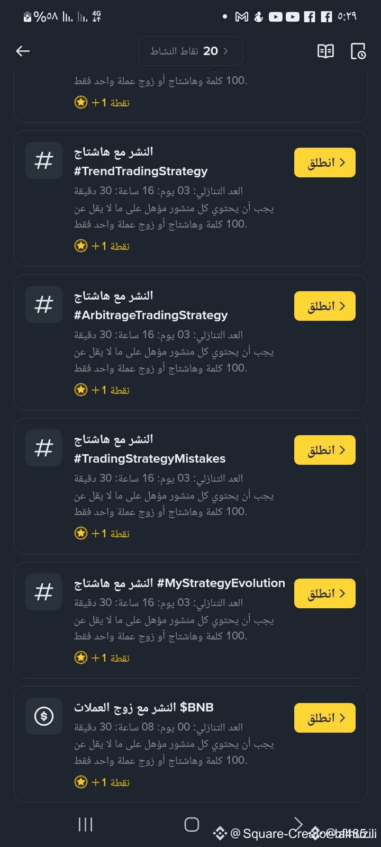Tap hashtag icon beside #ArbitrageTradingStrategy
This screenshot has height=847, width=381.
tap(44, 304)
